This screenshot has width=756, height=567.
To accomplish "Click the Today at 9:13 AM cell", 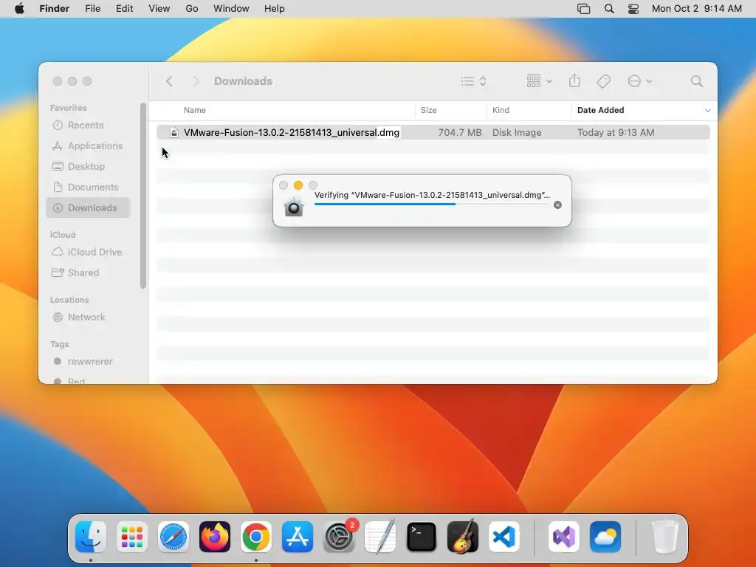I will pos(616,133).
